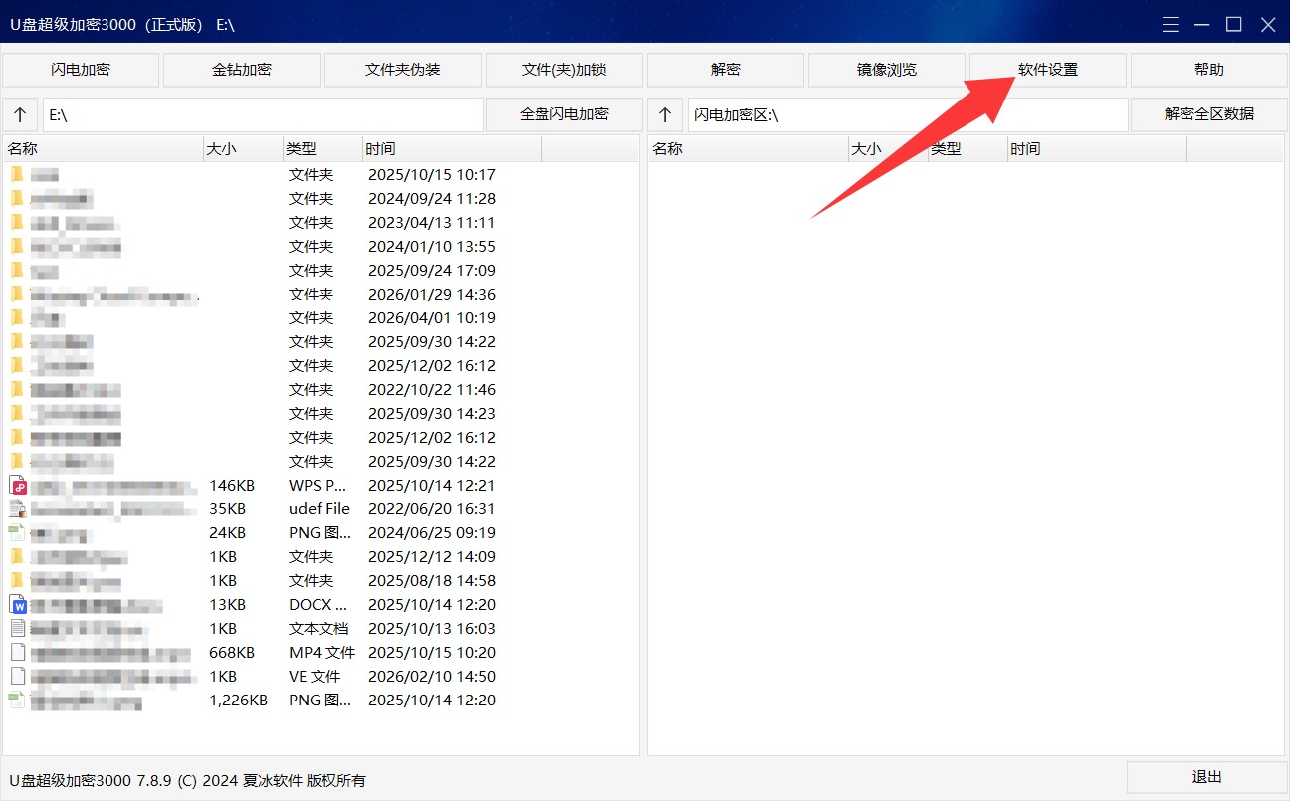Click 类型 header in the right pane
Viewport: 1290px width, 801px height.
pos(967,149)
